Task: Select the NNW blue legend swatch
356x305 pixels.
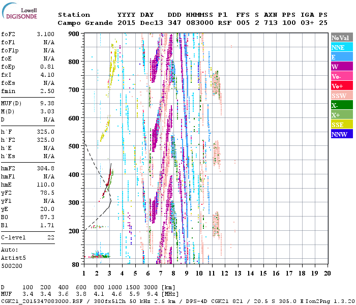Action: pyautogui.click(x=342, y=134)
